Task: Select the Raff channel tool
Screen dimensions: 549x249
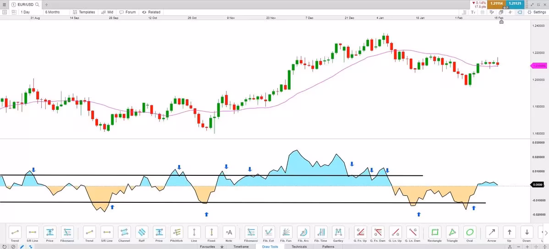Action: [x=142, y=233]
